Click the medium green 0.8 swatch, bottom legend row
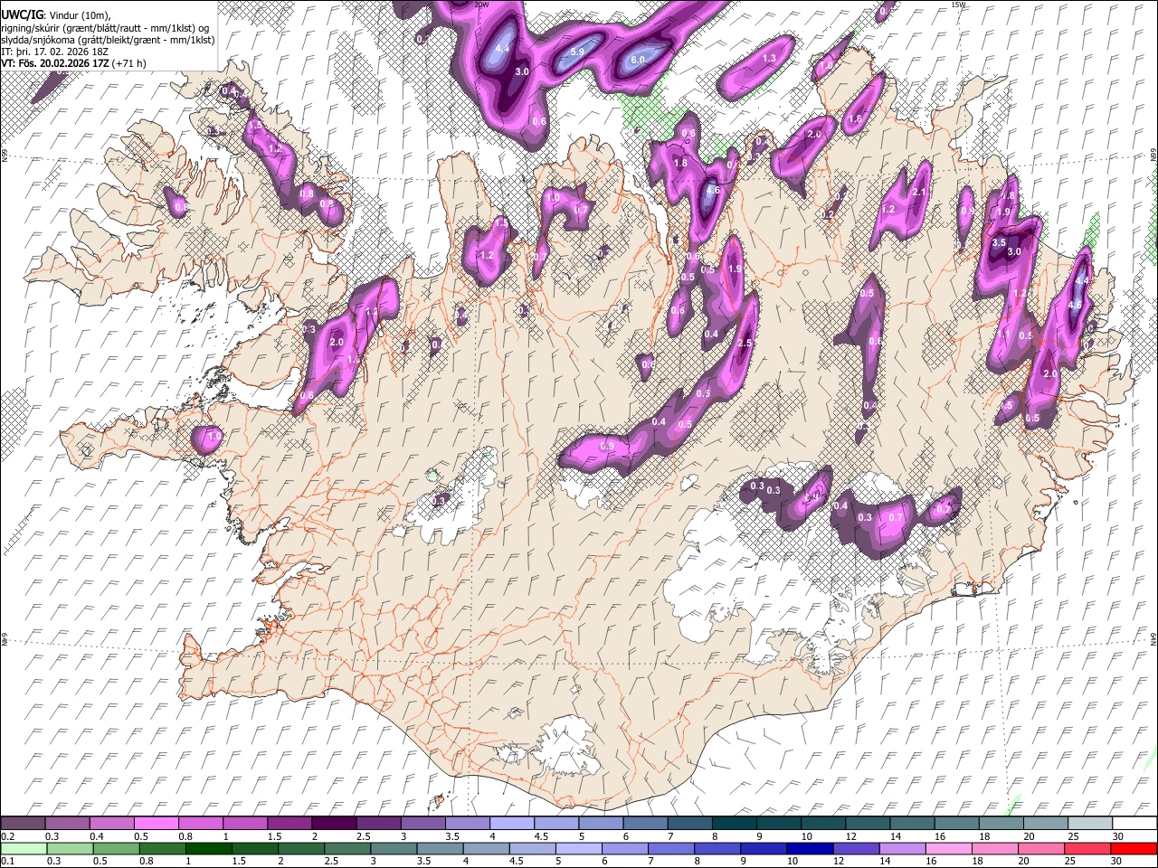 point(163,848)
